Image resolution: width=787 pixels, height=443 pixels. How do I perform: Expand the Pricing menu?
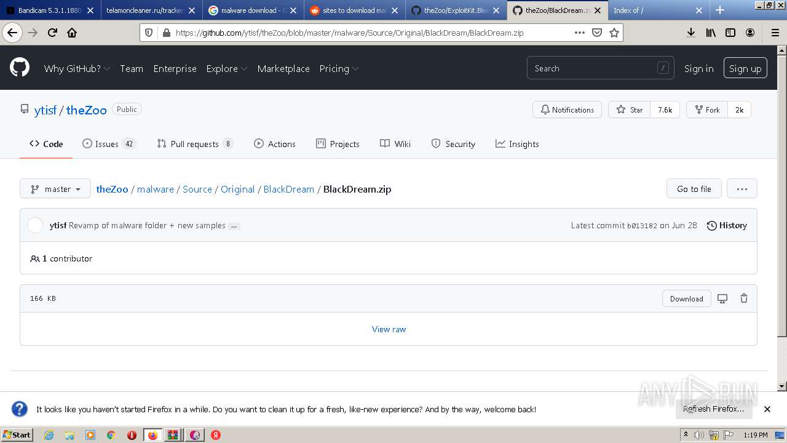click(339, 68)
